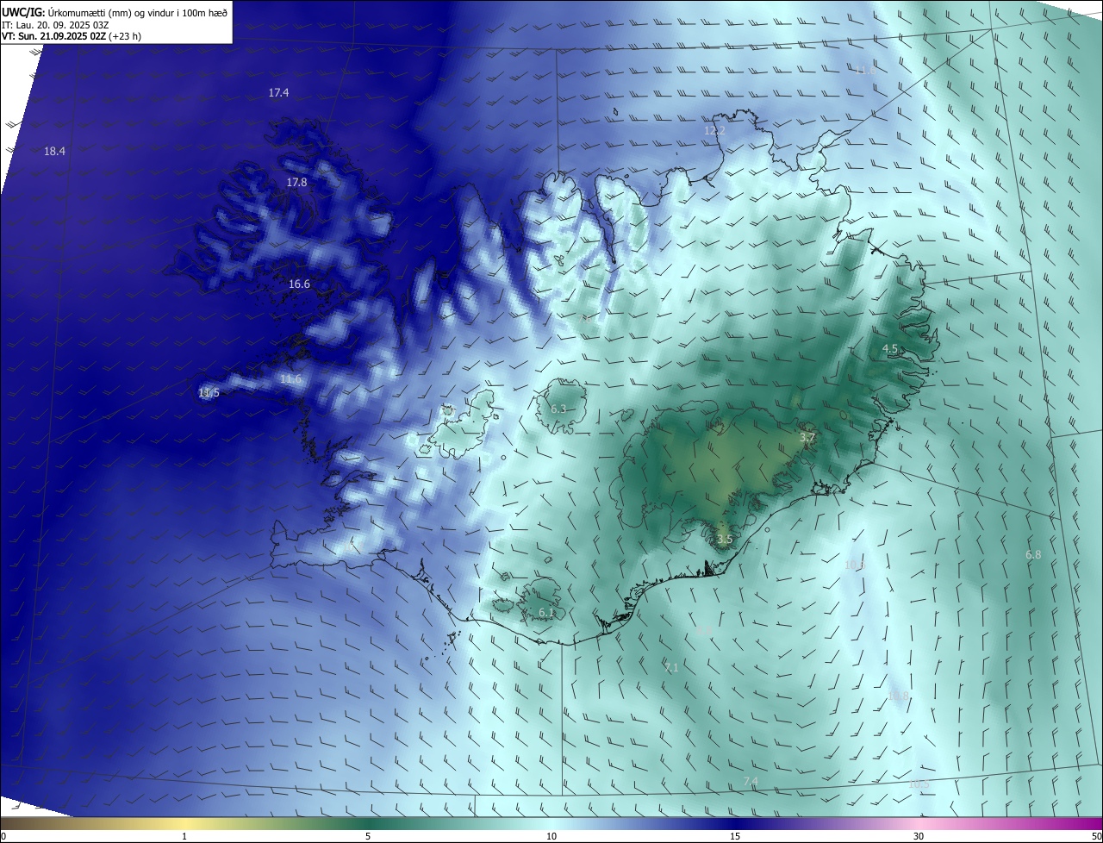Click the 'IT: Lau. 20. 09. 2025 03Z' line
The image size is (1103, 843).
click(55, 25)
